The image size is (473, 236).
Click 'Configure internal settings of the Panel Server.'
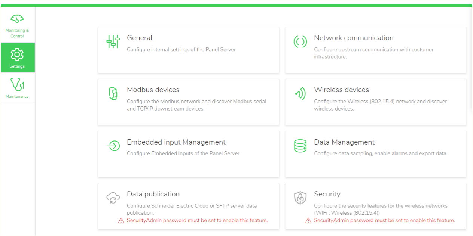(182, 49)
